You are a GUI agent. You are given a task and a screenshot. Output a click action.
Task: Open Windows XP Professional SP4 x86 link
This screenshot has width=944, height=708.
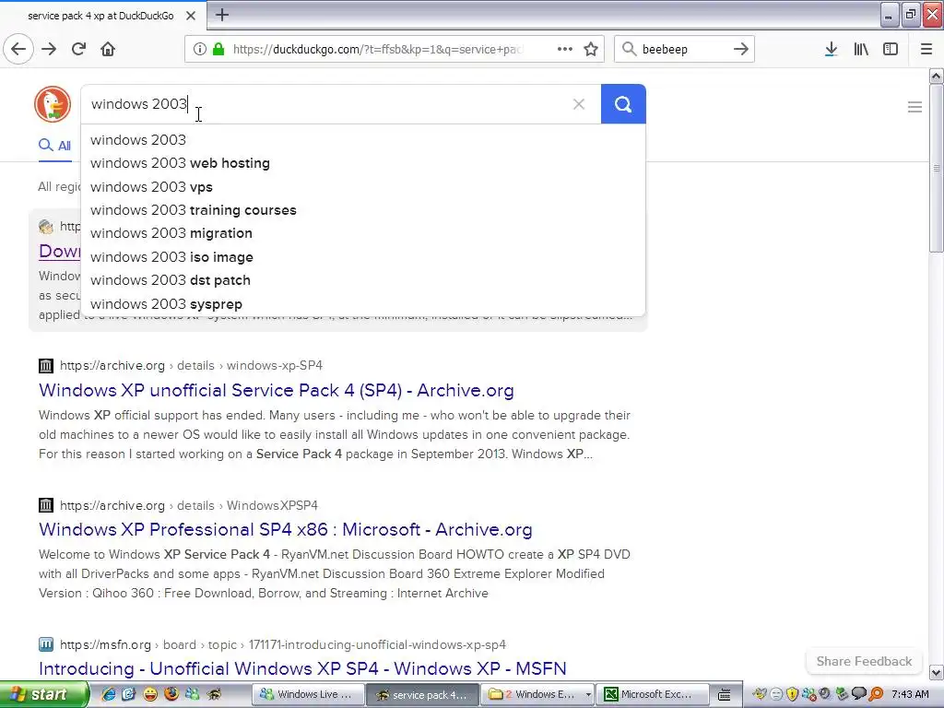[286, 530]
